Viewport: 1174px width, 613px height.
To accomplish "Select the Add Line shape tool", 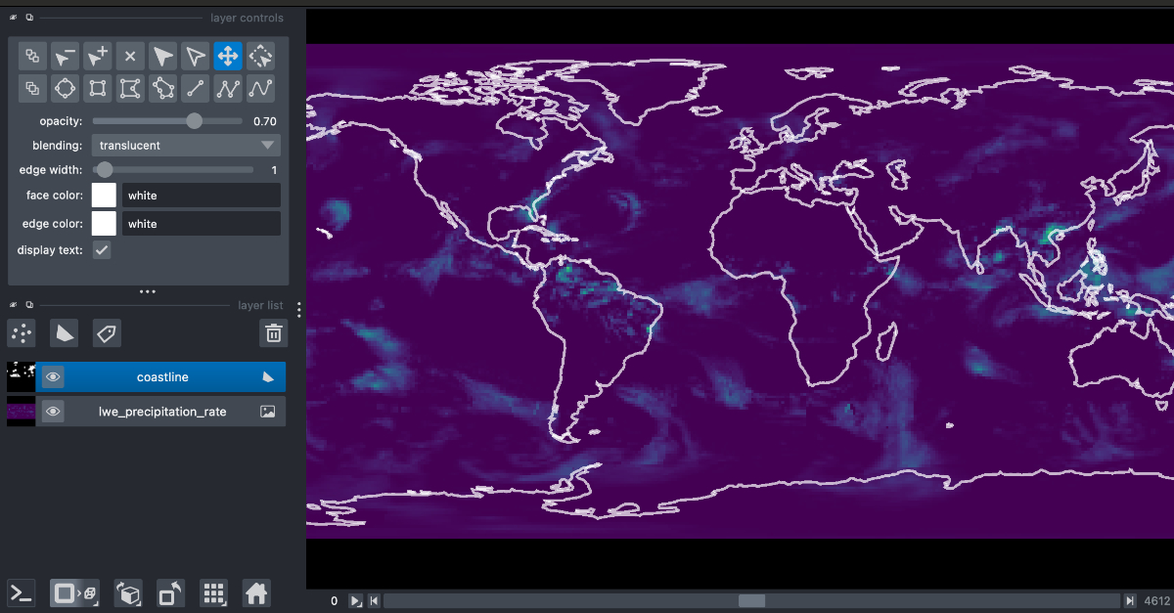I will pyautogui.click(x=196, y=88).
